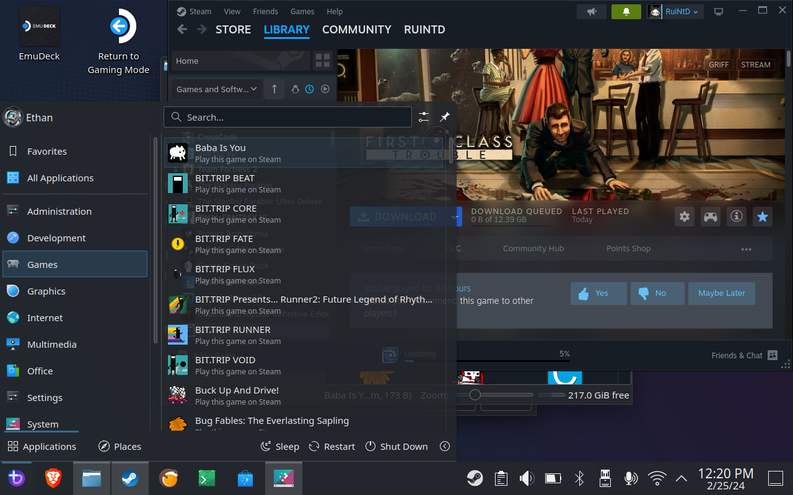
Task: Adjust the Zoom slider
Action: 496,395
